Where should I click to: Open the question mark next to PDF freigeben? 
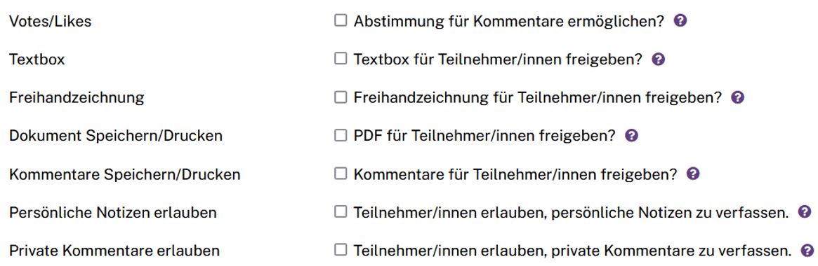tap(632, 136)
